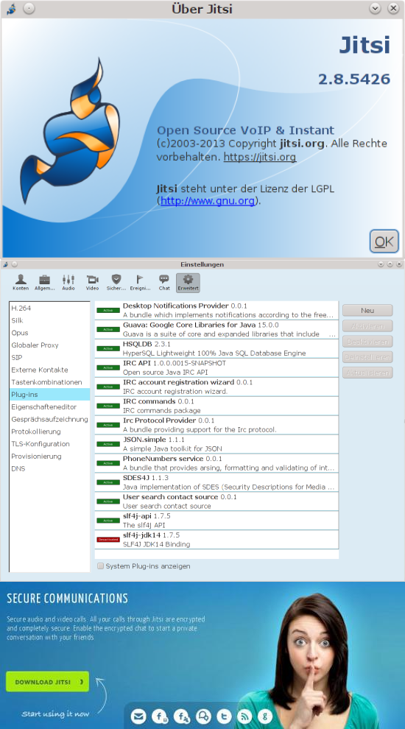The image size is (405, 729).
Task: Select IRC account registration wizard row
Action: [x=216, y=387]
